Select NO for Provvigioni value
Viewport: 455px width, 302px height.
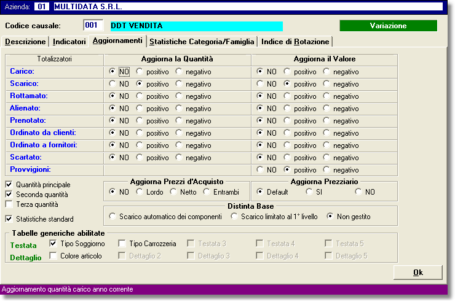[x=259, y=169]
